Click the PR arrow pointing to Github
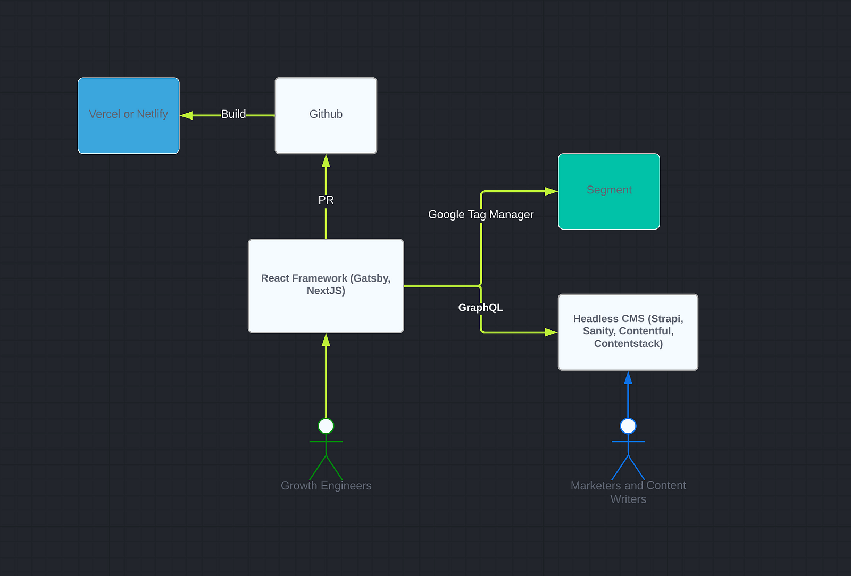The image size is (851, 576). click(326, 175)
